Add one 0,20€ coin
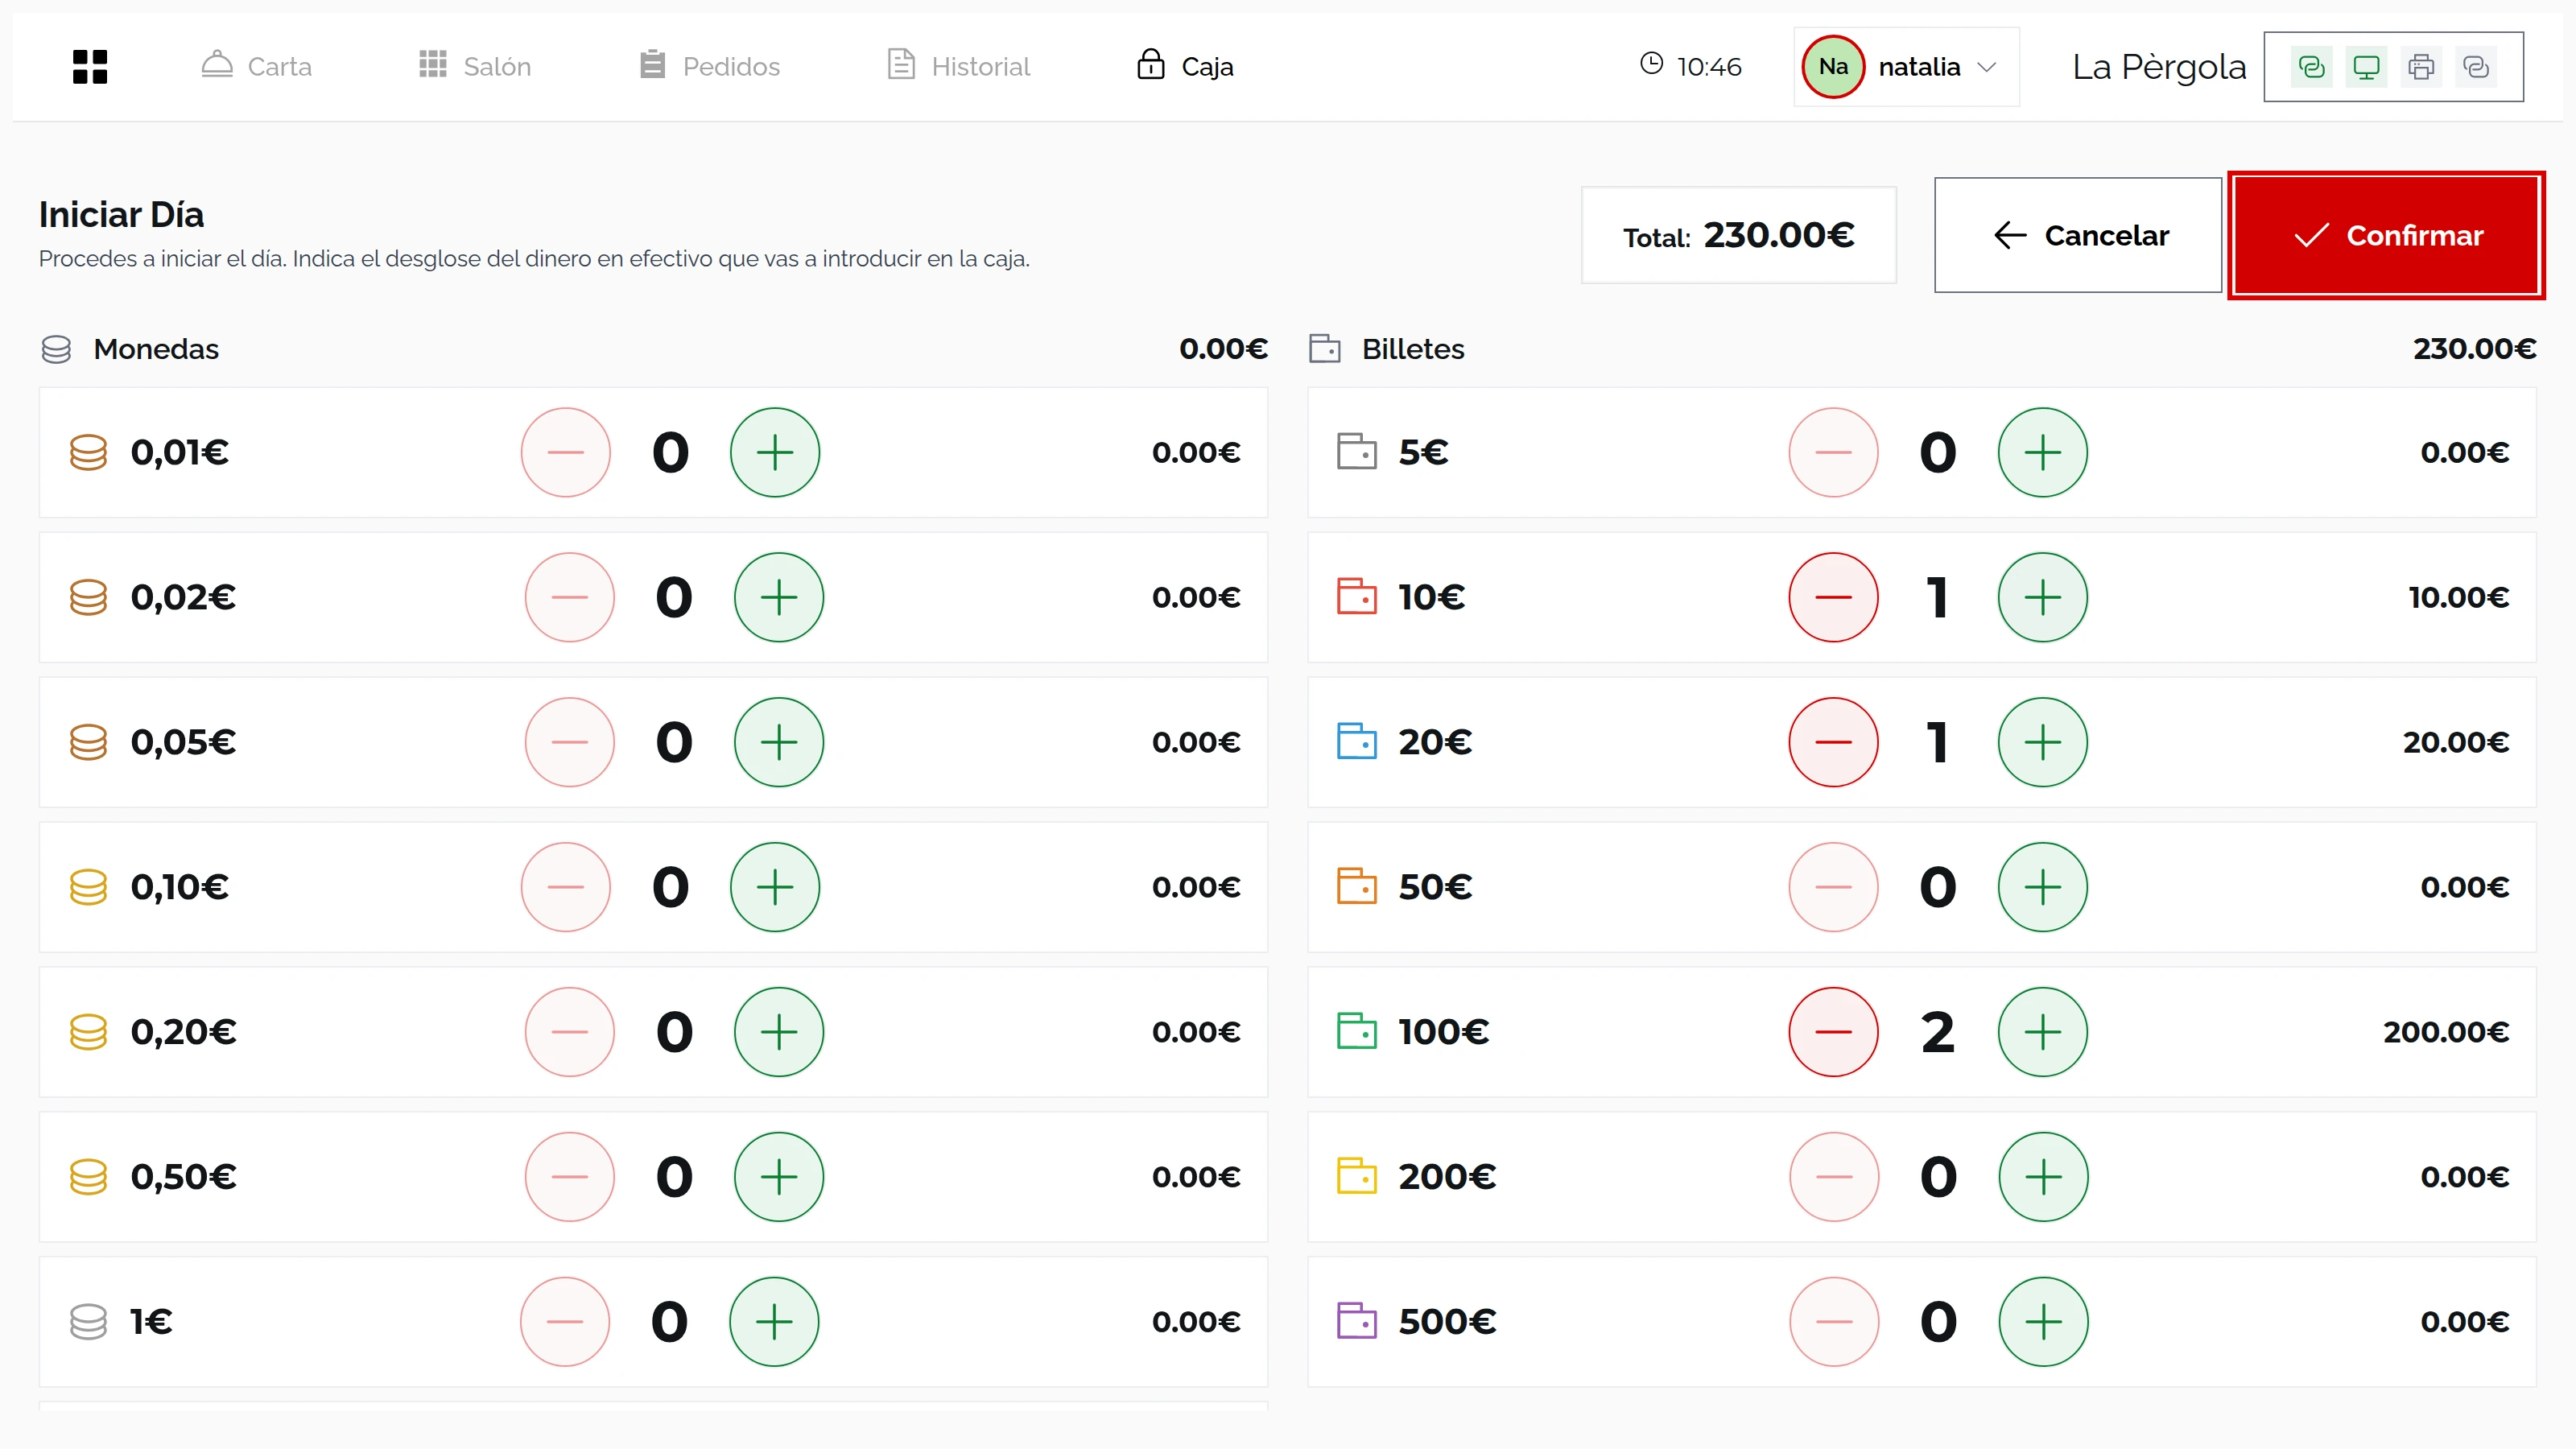This screenshot has width=2576, height=1449. (779, 1032)
